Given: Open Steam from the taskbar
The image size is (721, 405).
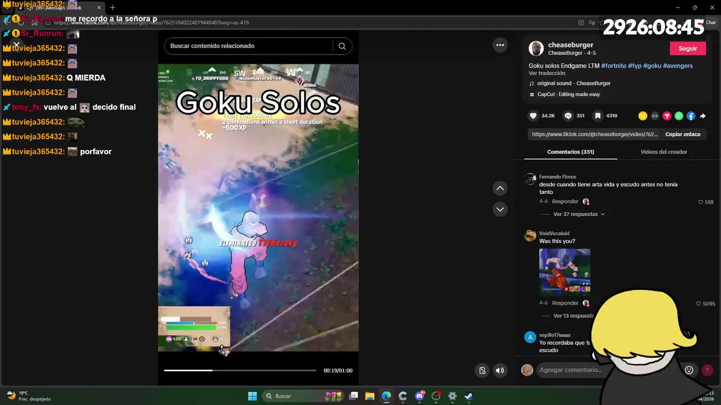Looking at the screenshot, I should click(x=469, y=396).
